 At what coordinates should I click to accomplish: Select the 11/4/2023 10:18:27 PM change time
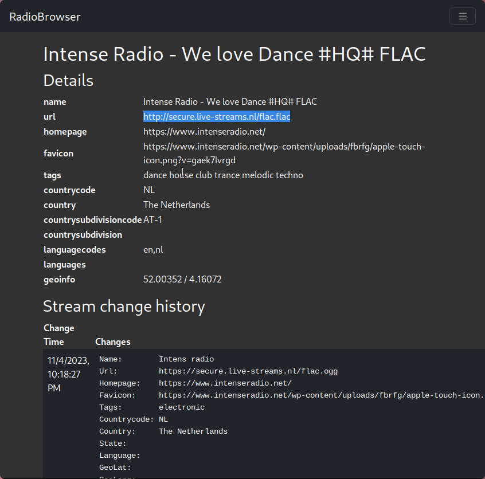(68, 374)
